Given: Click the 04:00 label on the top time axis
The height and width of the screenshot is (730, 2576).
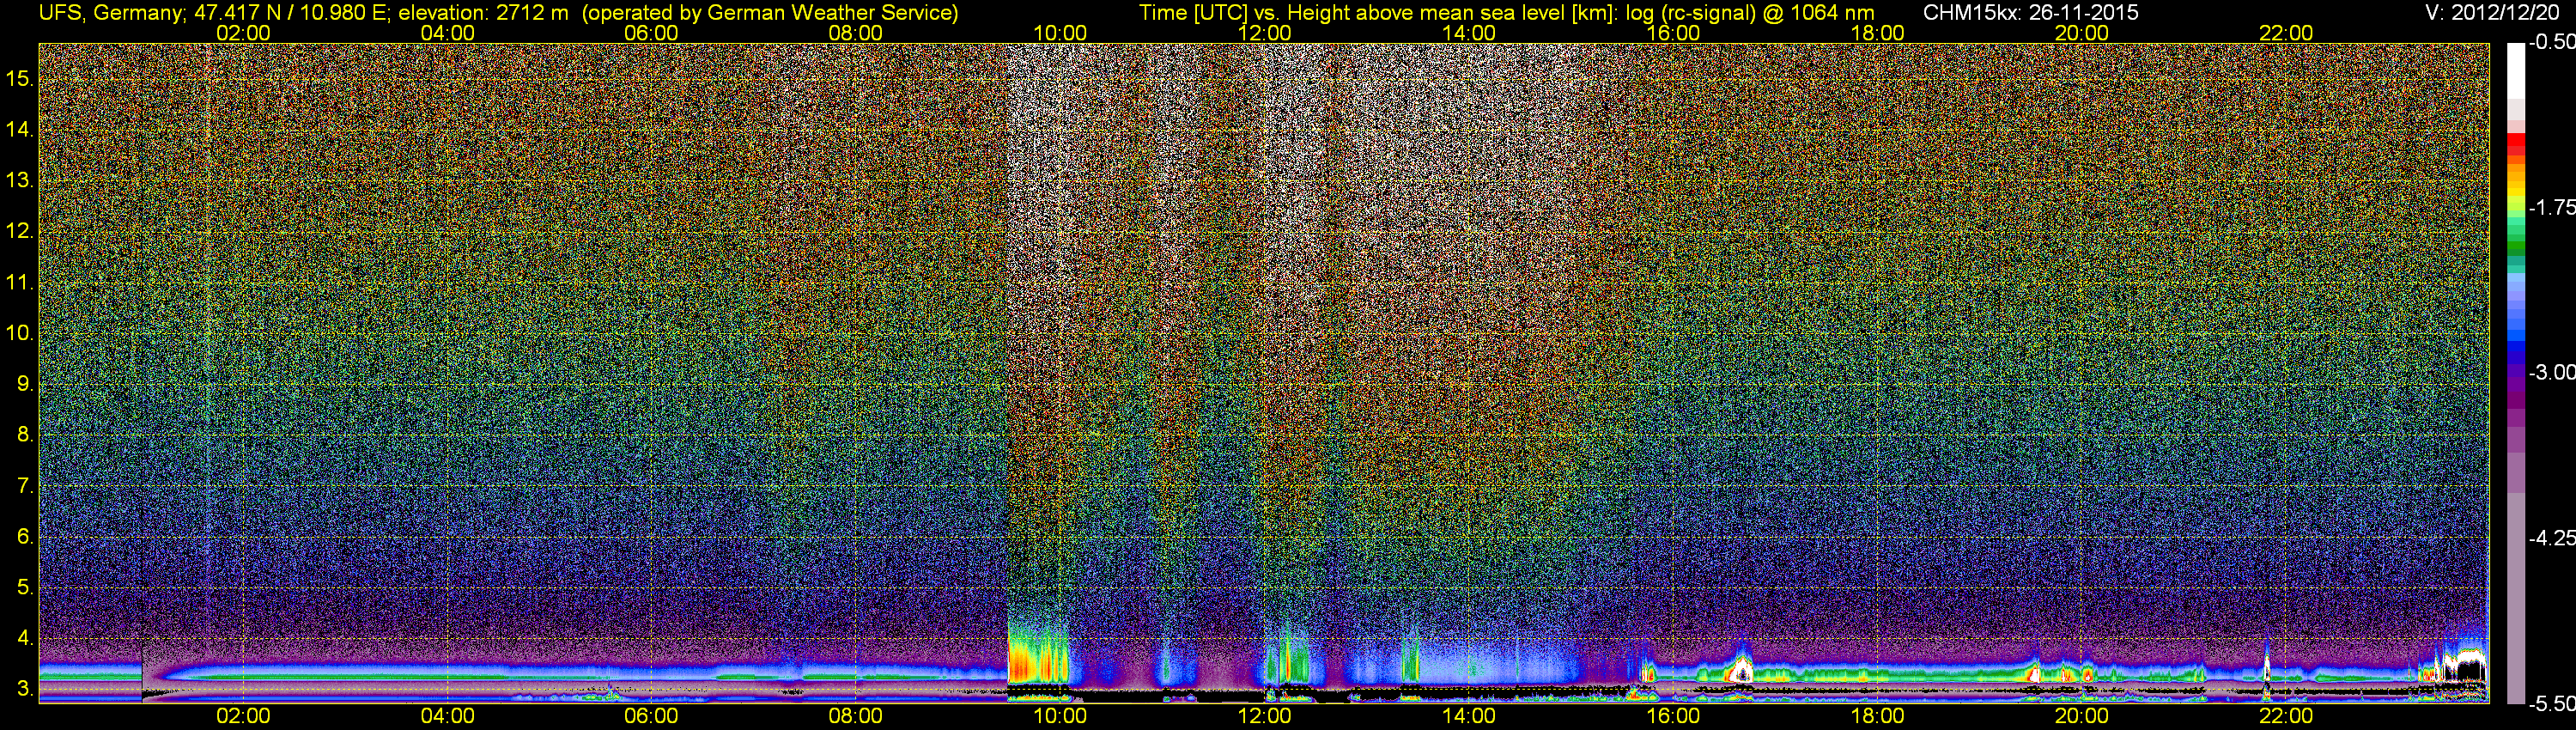Looking at the screenshot, I should pos(447,33).
